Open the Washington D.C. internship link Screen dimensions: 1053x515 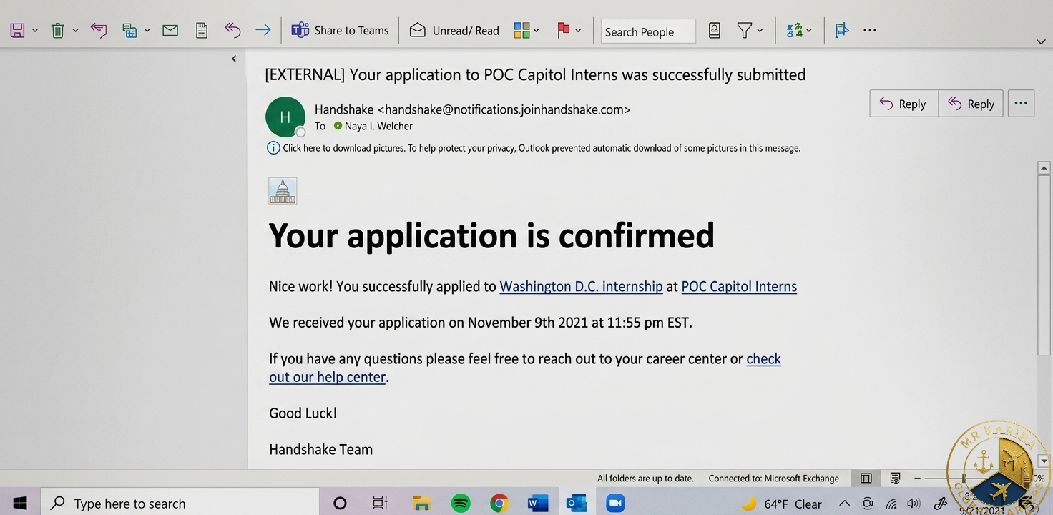click(x=581, y=287)
